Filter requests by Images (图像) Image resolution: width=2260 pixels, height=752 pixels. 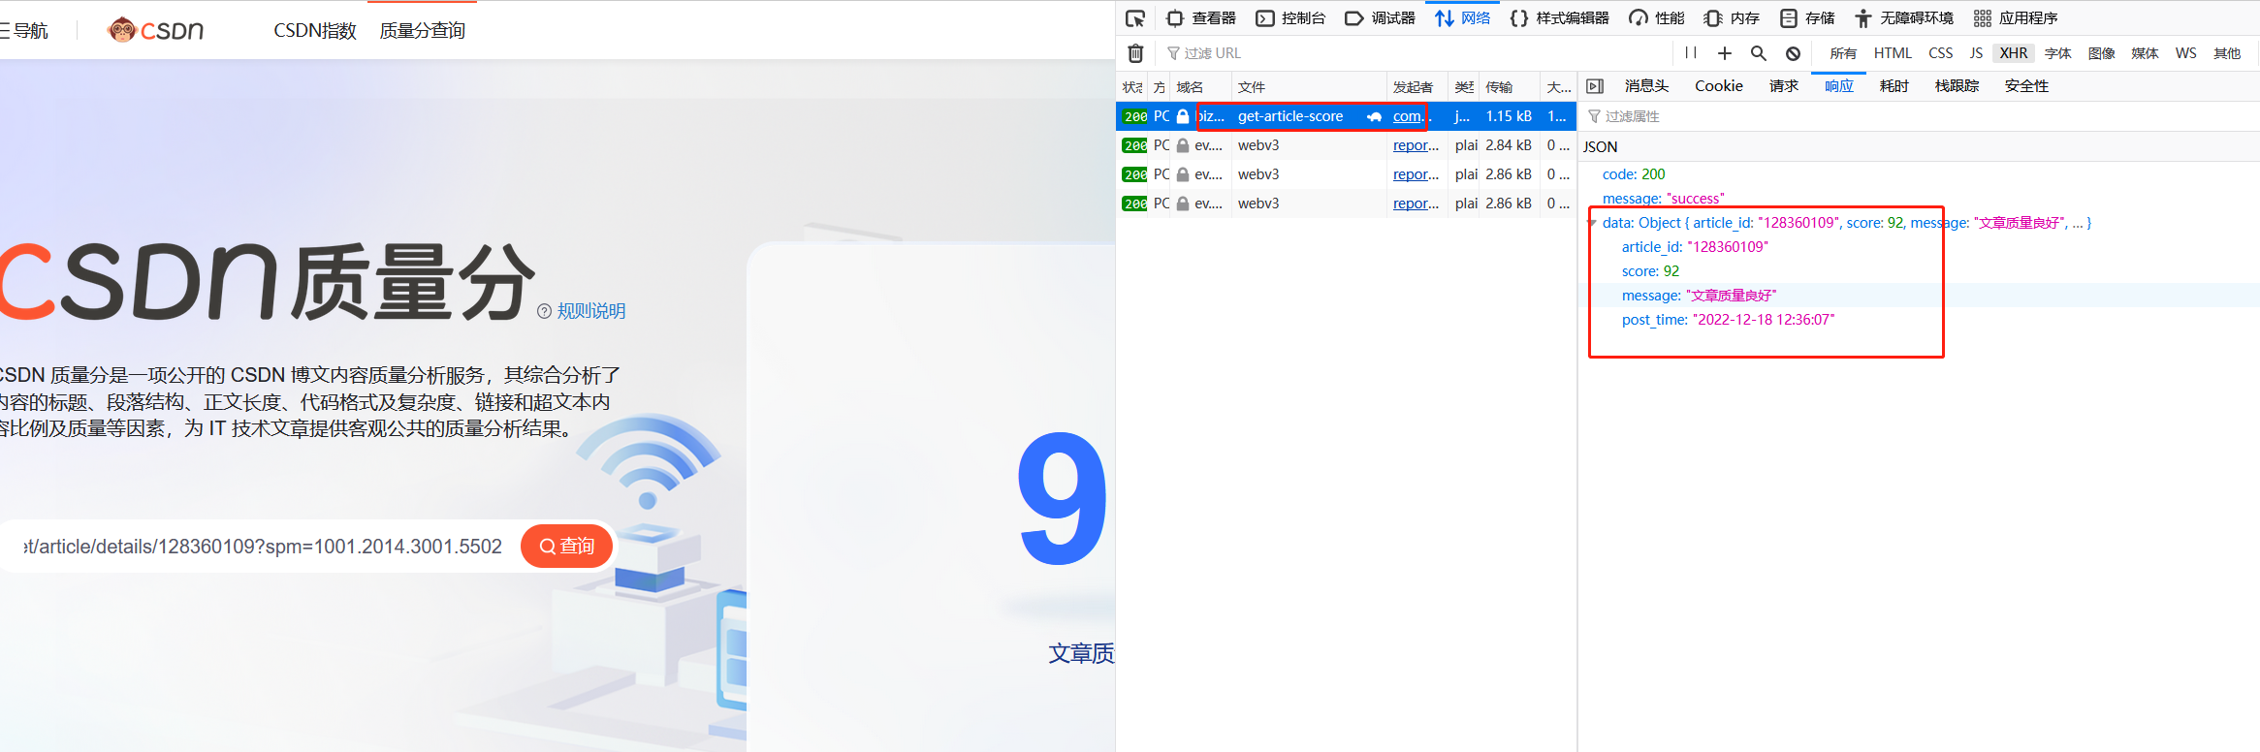coord(2102,53)
